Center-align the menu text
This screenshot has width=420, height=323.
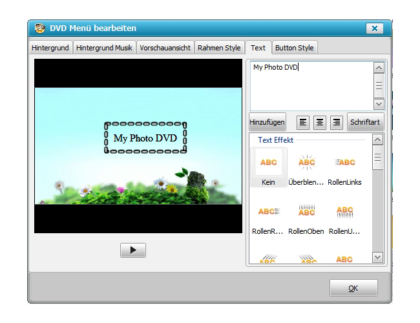tap(320, 122)
